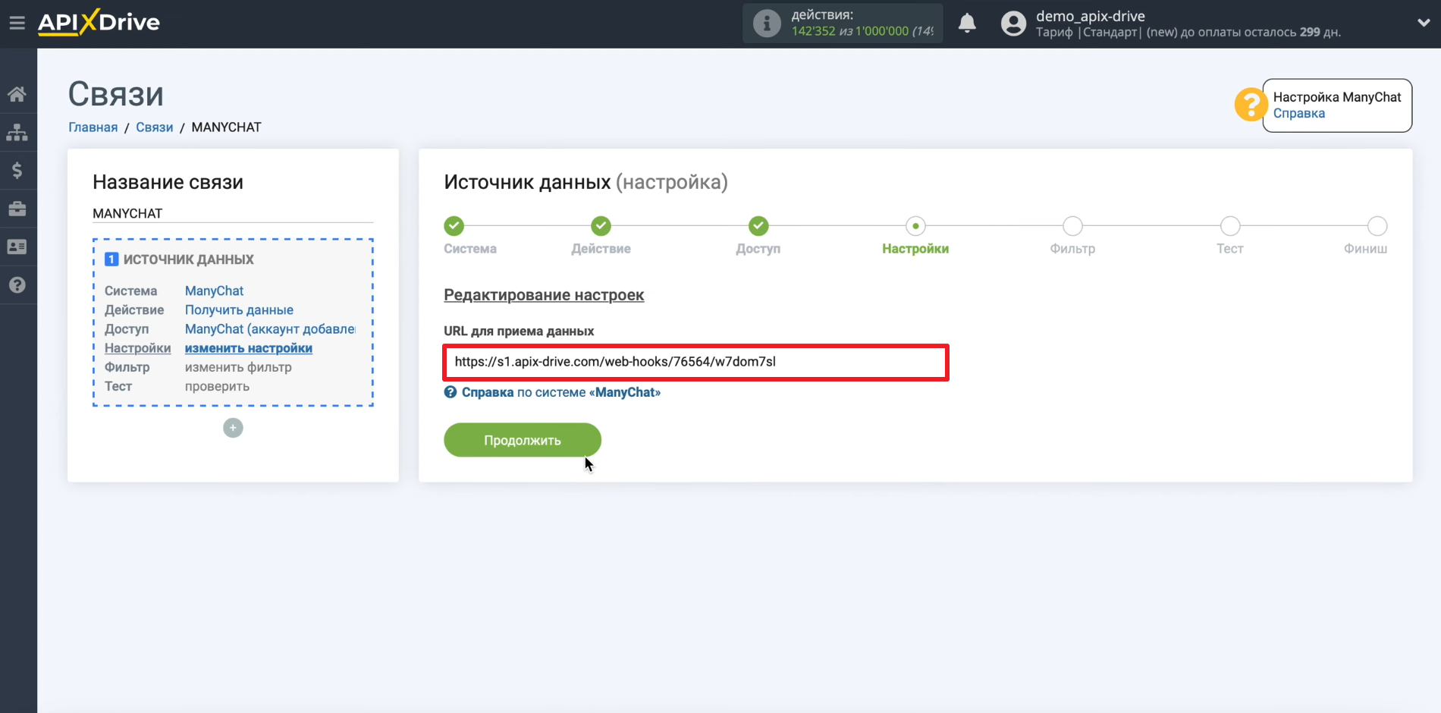
Task: Select the Тест step
Action: click(x=1230, y=226)
